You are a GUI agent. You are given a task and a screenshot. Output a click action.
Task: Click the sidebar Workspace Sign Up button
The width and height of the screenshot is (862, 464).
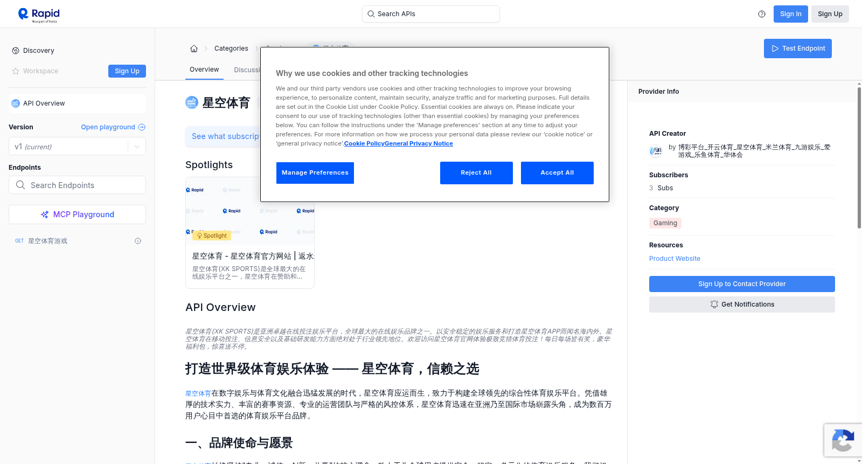pos(127,71)
